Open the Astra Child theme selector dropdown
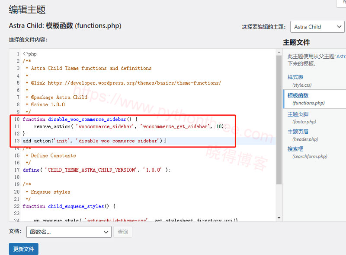 pyautogui.click(x=317, y=27)
